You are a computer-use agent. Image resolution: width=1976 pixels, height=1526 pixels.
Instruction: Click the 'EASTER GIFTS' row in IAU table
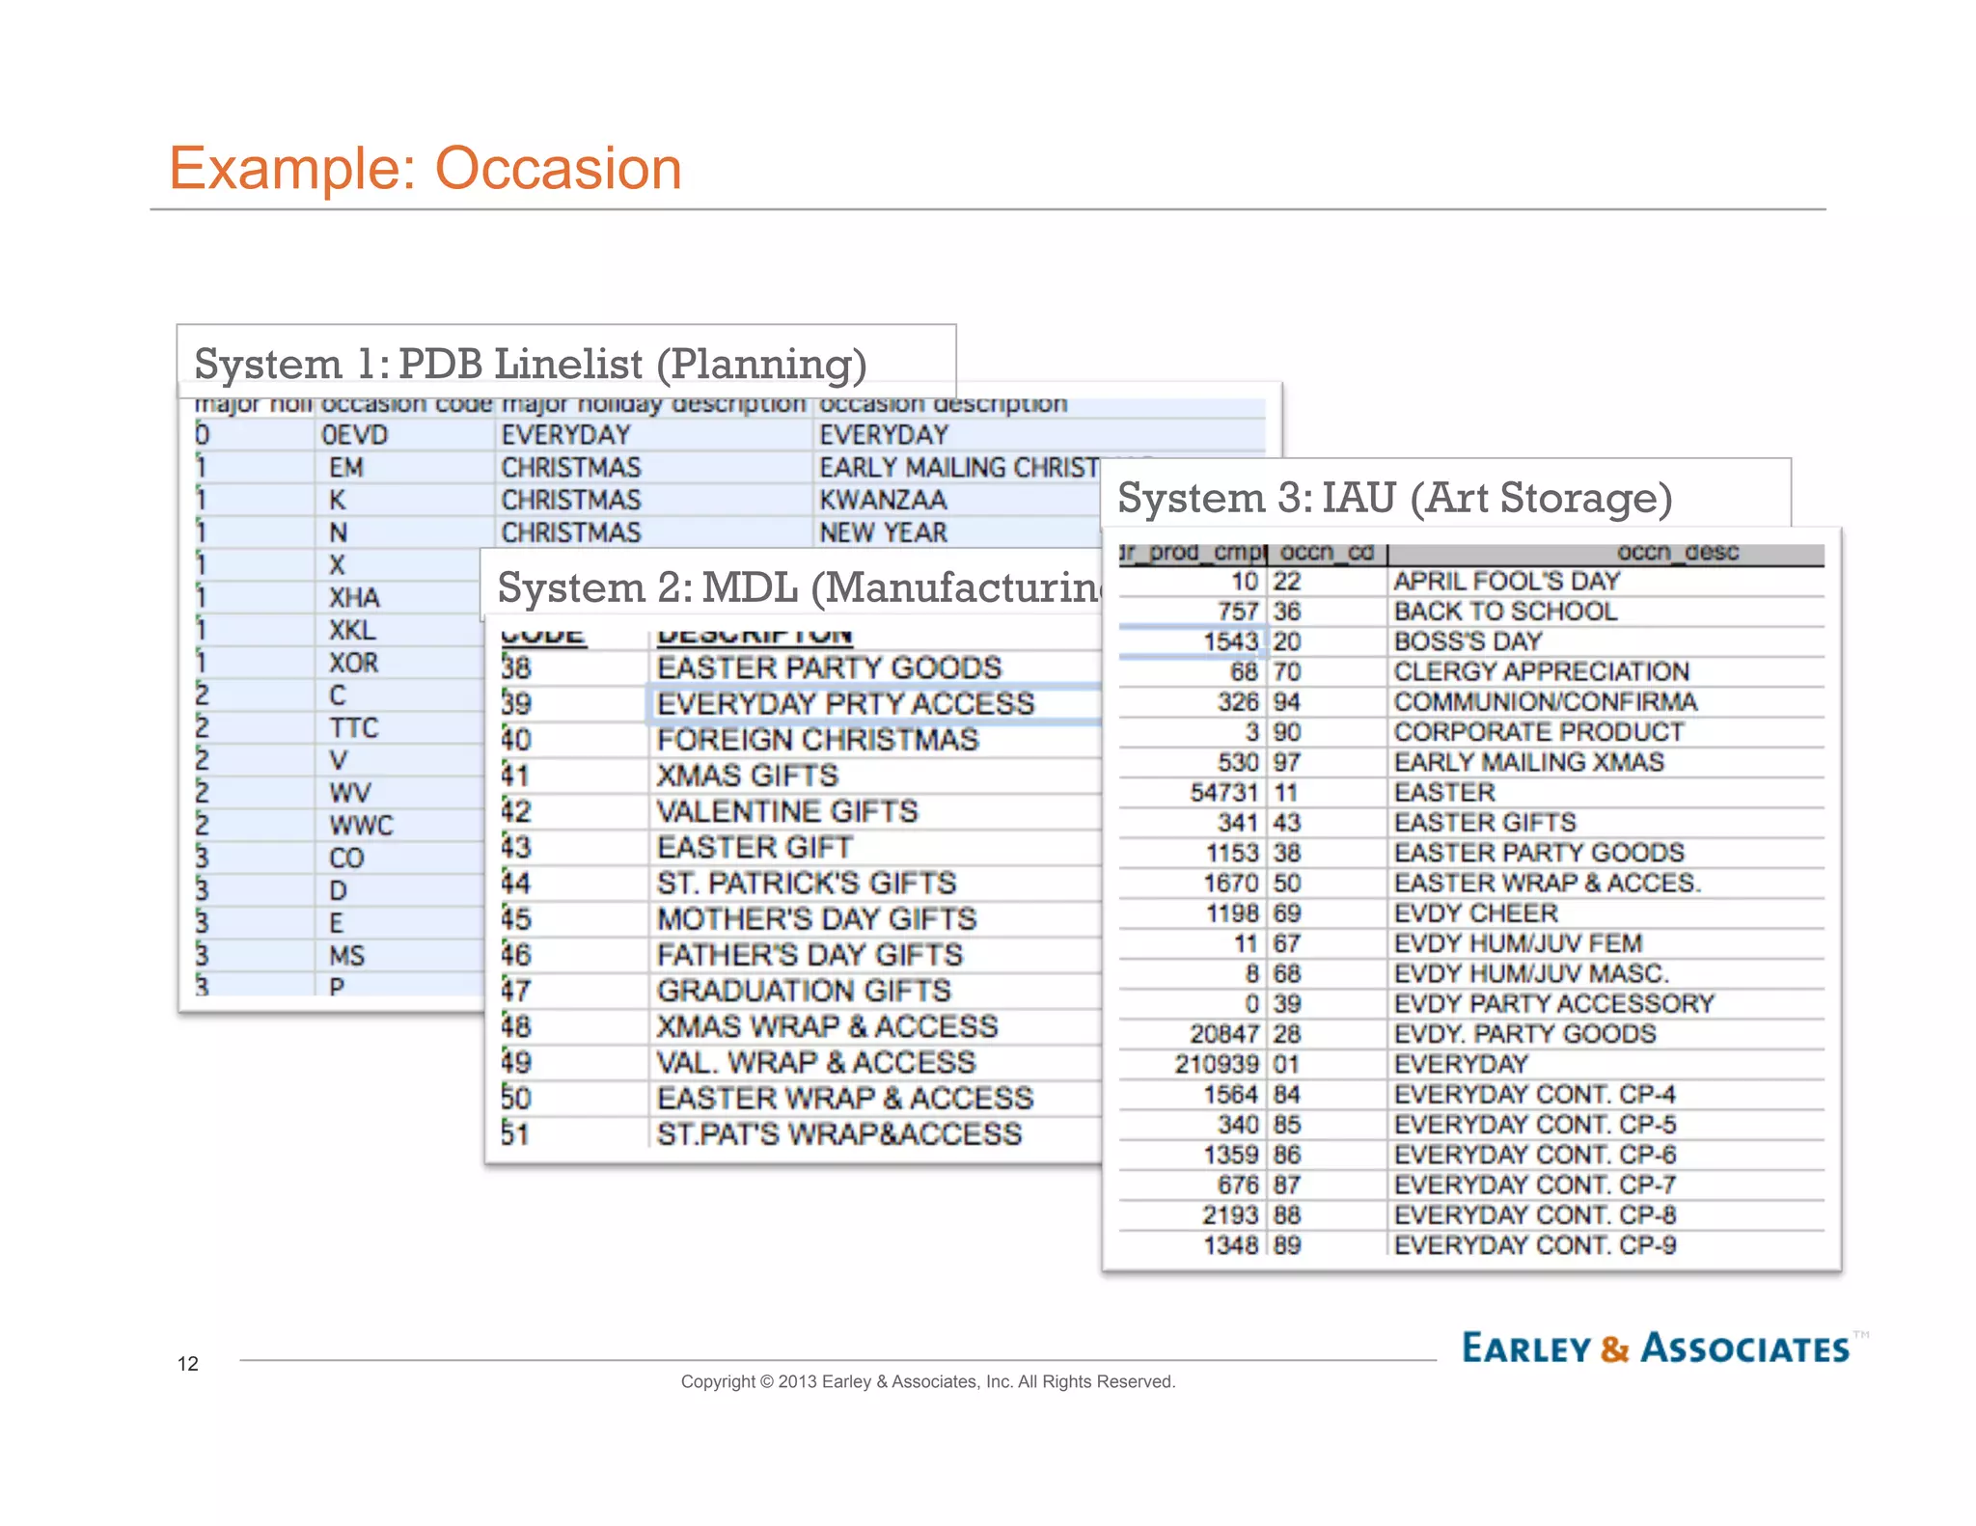point(1471,823)
